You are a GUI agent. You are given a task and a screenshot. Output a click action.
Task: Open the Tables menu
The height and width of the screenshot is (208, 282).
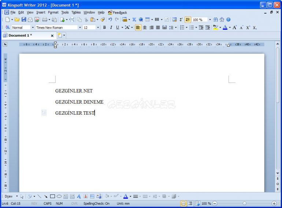tap(76, 12)
